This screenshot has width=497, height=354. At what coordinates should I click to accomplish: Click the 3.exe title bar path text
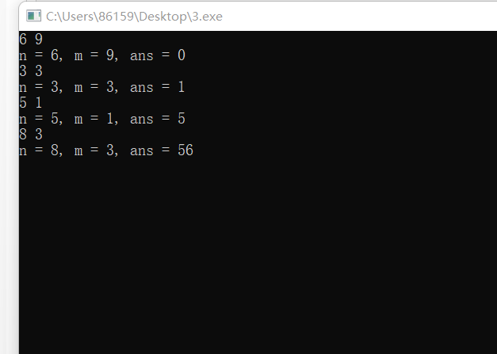[x=134, y=17]
